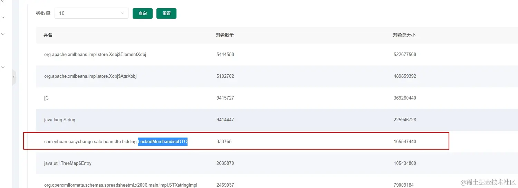Open the 类数量 dropdown showing 10

point(92,13)
